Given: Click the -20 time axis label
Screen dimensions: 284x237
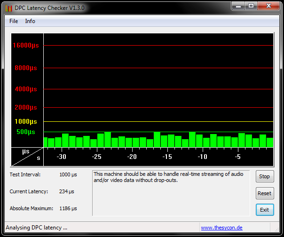Looking at the screenshot, I should [132, 157].
